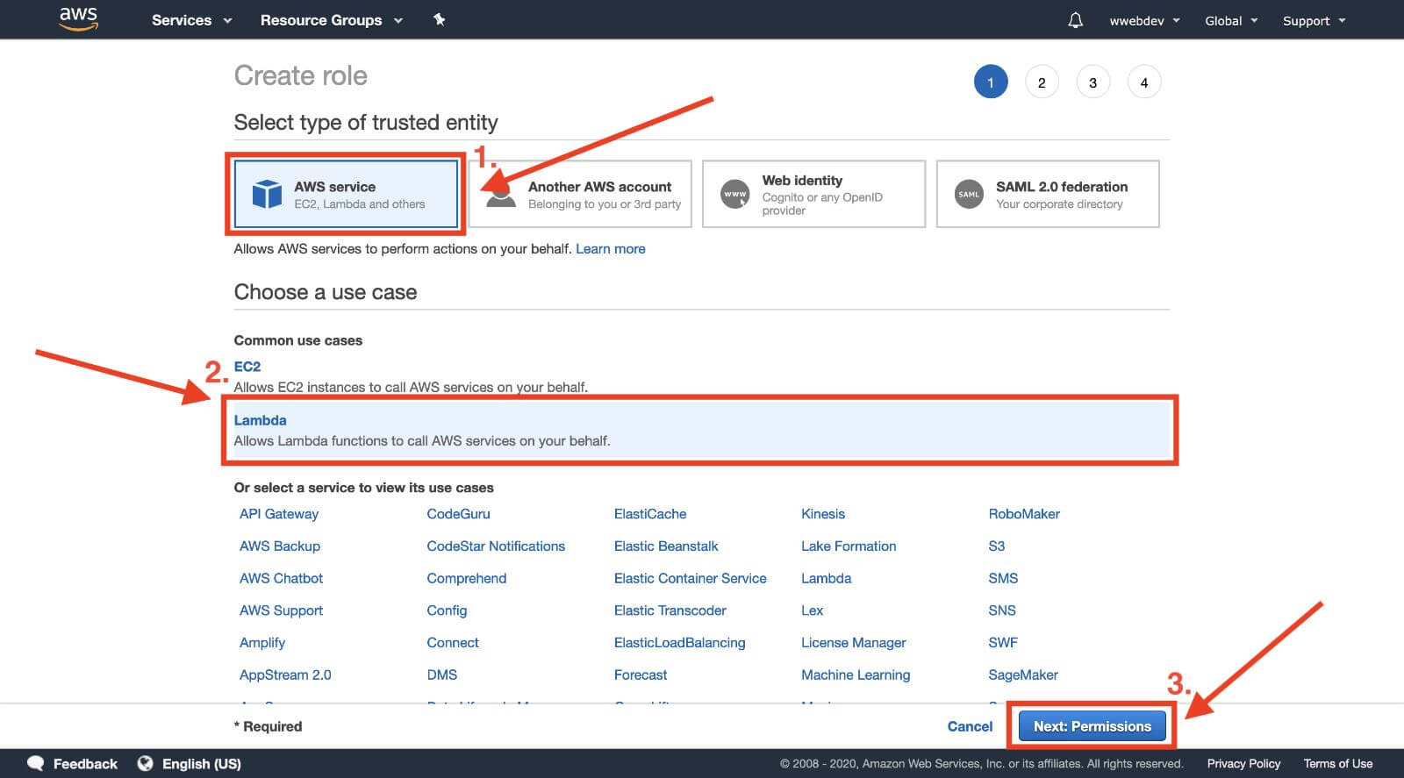1404x778 pixels.
Task: Click the SAML federation icon
Action: (x=969, y=194)
